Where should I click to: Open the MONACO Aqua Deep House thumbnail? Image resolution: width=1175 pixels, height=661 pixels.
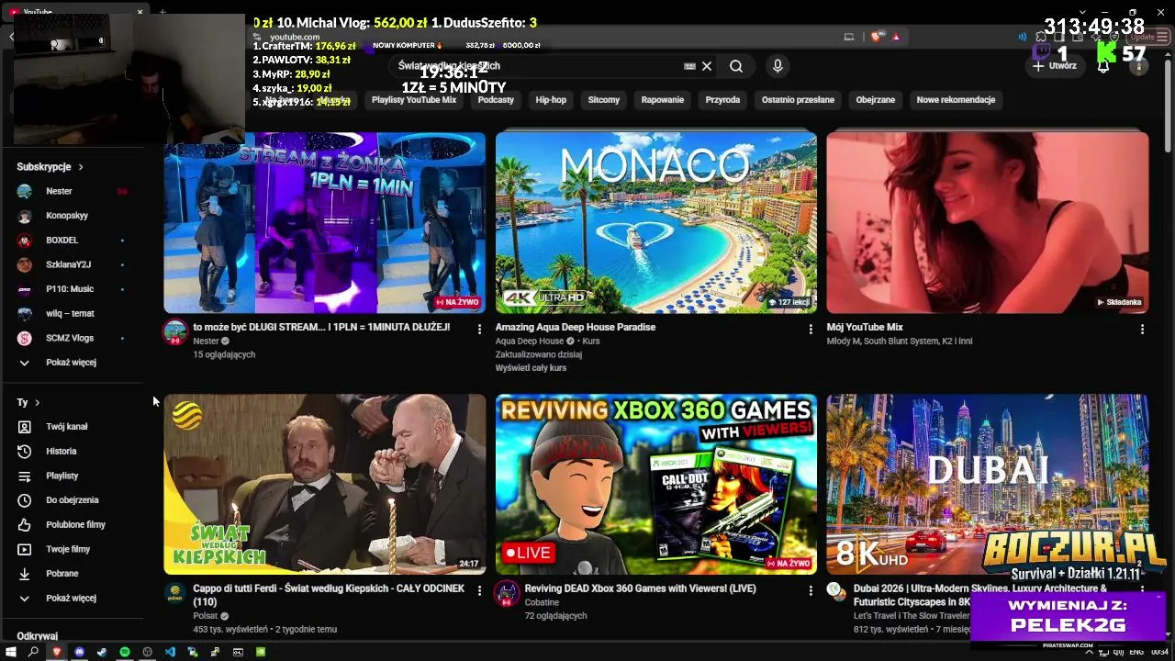[656, 222]
